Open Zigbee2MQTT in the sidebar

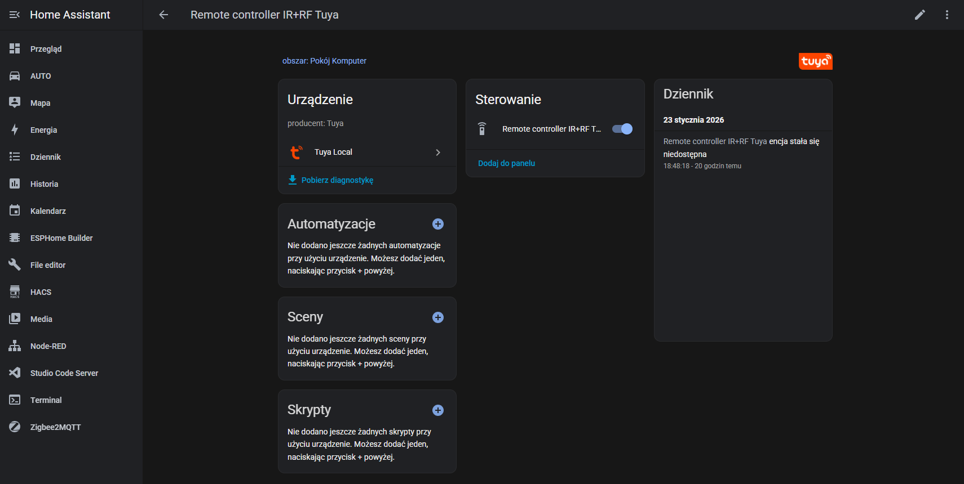55,427
